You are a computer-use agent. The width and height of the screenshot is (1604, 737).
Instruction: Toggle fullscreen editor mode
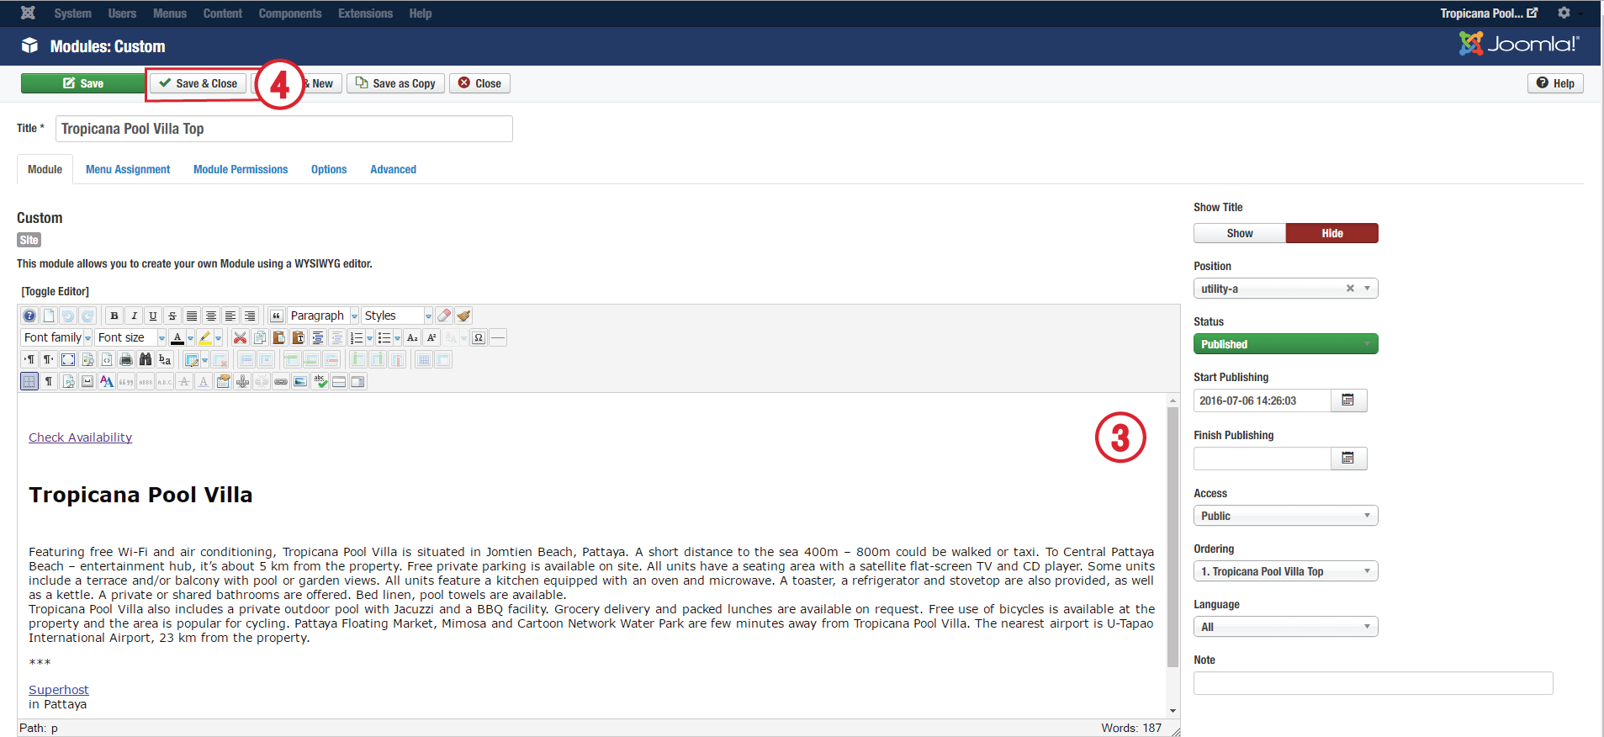pos(68,359)
